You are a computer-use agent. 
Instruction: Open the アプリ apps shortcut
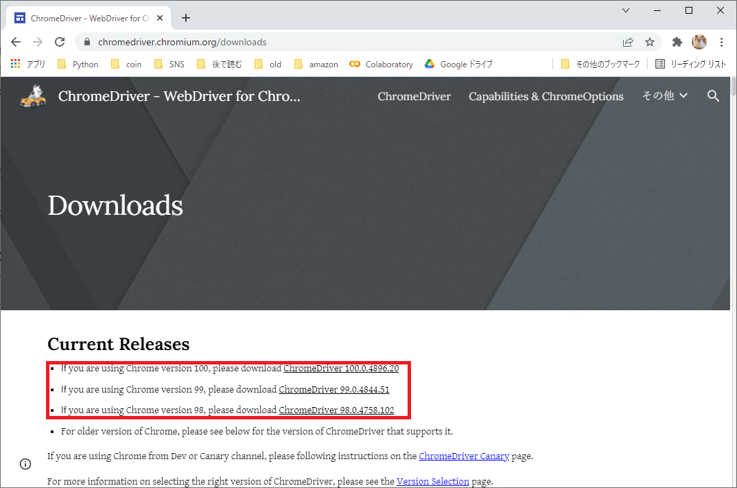(27, 64)
